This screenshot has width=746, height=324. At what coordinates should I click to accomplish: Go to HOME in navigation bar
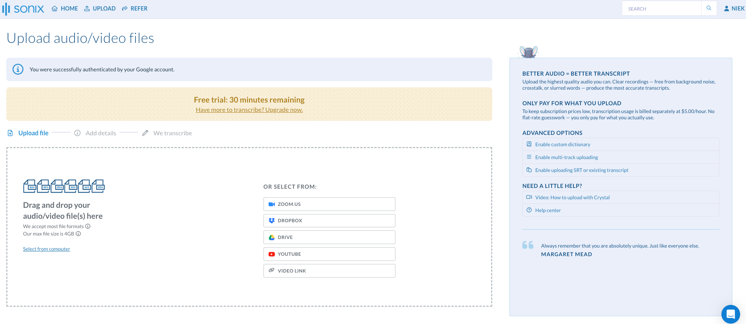[65, 9]
